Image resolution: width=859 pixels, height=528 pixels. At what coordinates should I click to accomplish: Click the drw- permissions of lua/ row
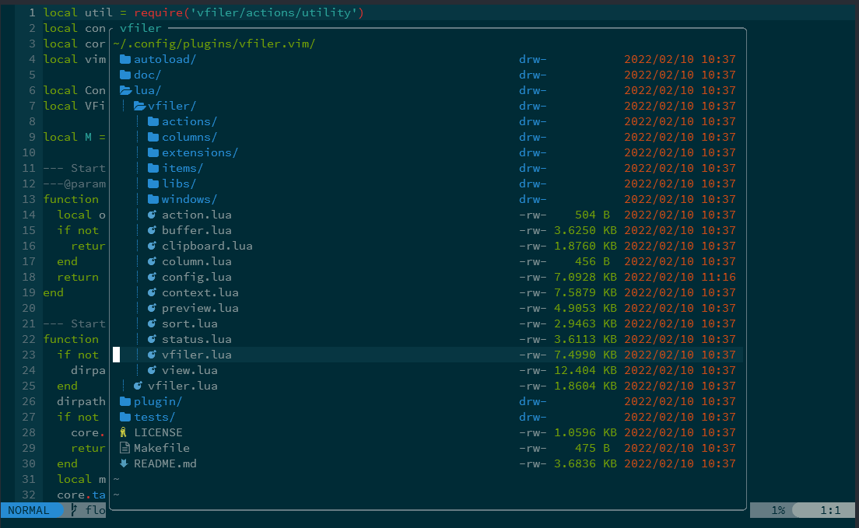[x=532, y=90]
